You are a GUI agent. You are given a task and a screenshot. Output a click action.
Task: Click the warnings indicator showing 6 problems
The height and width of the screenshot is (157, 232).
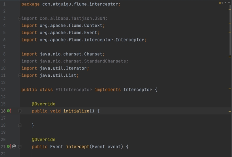221,3
